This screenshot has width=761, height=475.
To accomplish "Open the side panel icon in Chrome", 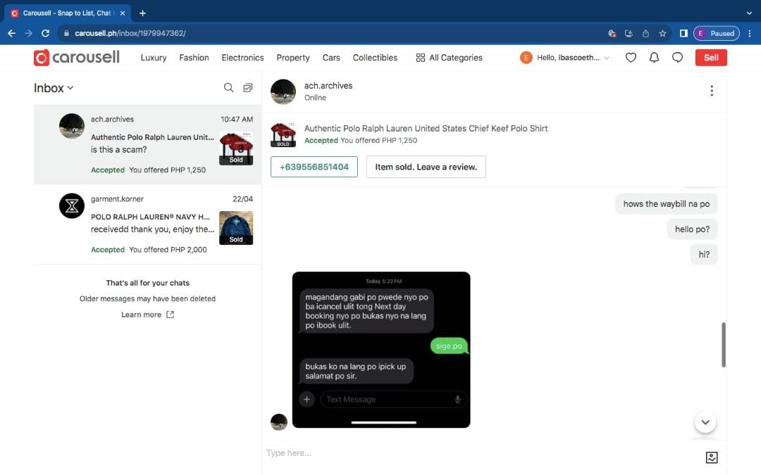I will [x=683, y=34].
